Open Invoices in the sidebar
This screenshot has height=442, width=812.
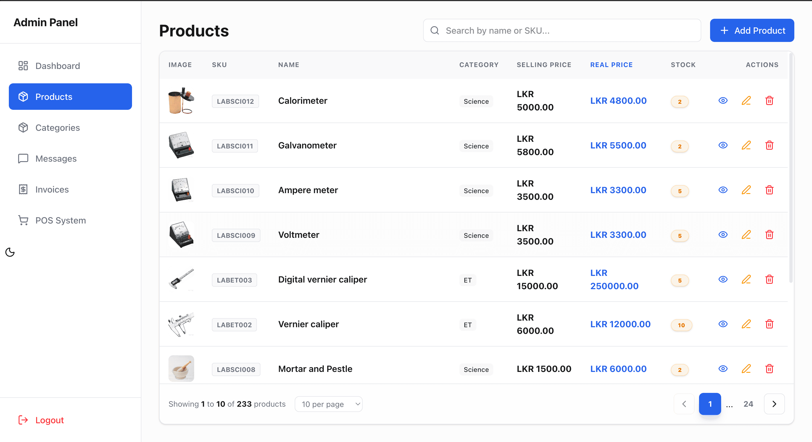pos(70,189)
